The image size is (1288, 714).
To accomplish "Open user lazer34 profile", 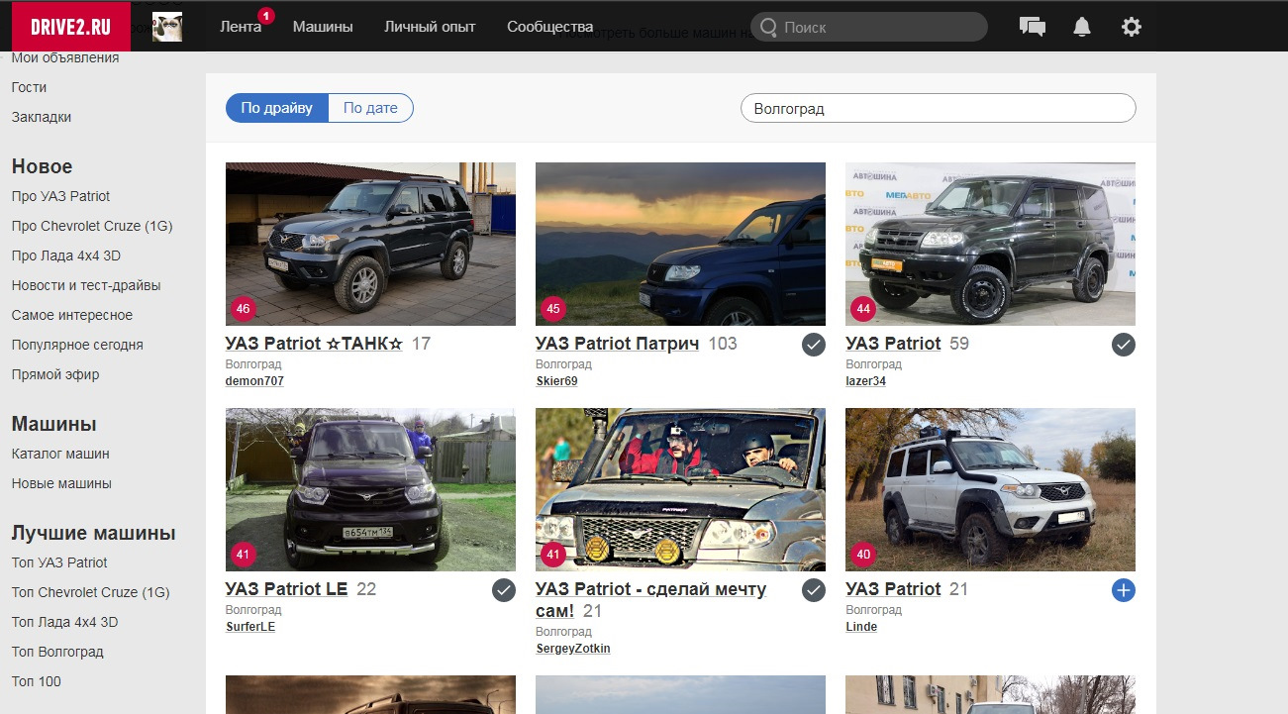I will click(x=866, y=381).
